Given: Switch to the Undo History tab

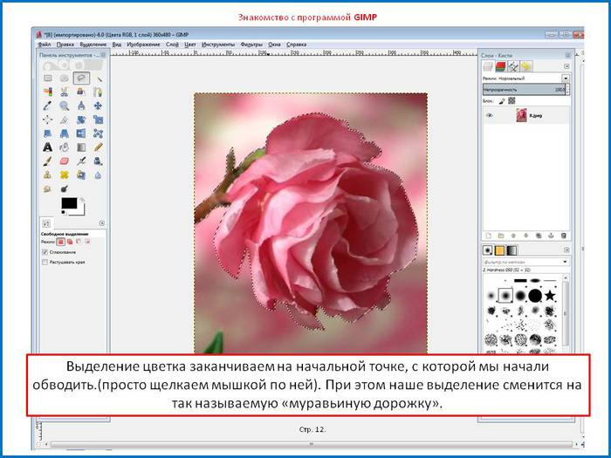Looking at the screenshot, I should coord(526,66).
